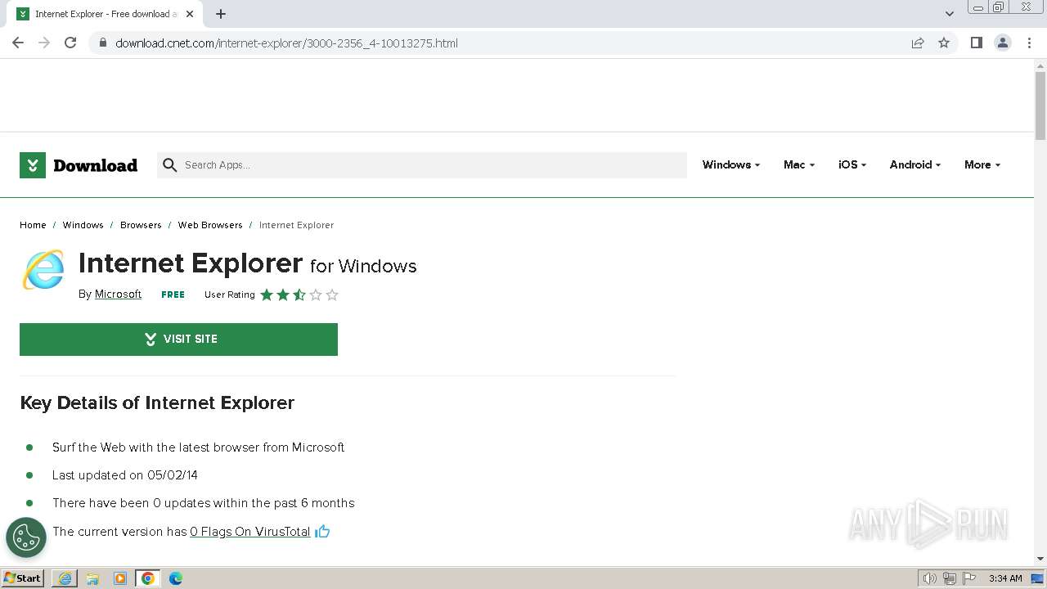Go to the Browsers breadcrumb link
The height and width of the screenshot is (589, 1047).
pyautogui.click(x=141, y=225)
